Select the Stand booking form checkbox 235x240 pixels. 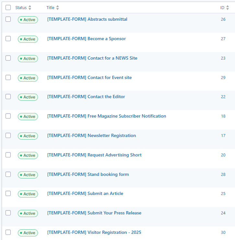coord(8,175)
